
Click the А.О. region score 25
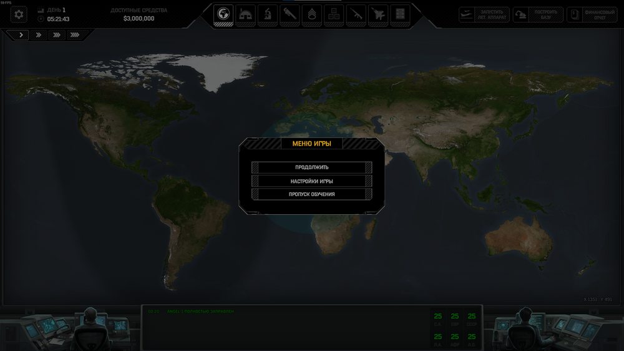tap(472, 337)
